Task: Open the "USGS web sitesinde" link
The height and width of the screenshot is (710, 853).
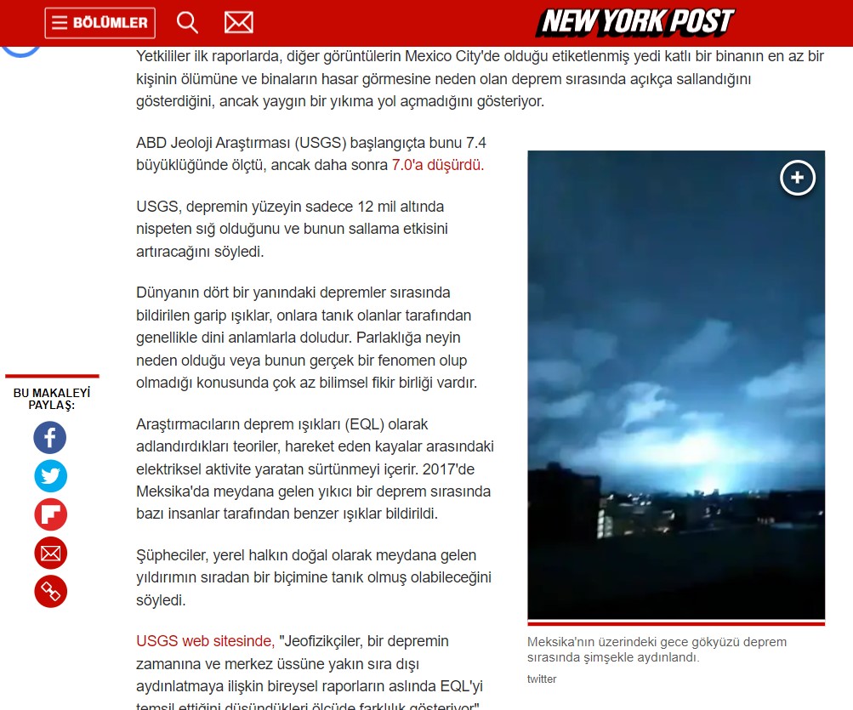Action: 206,641
